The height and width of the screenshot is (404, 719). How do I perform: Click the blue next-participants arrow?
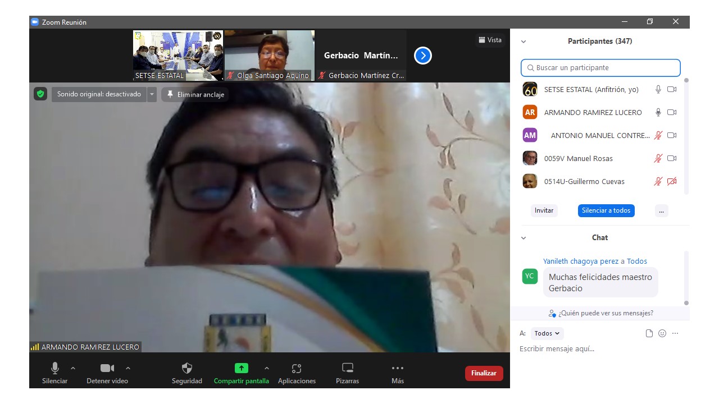423,56
